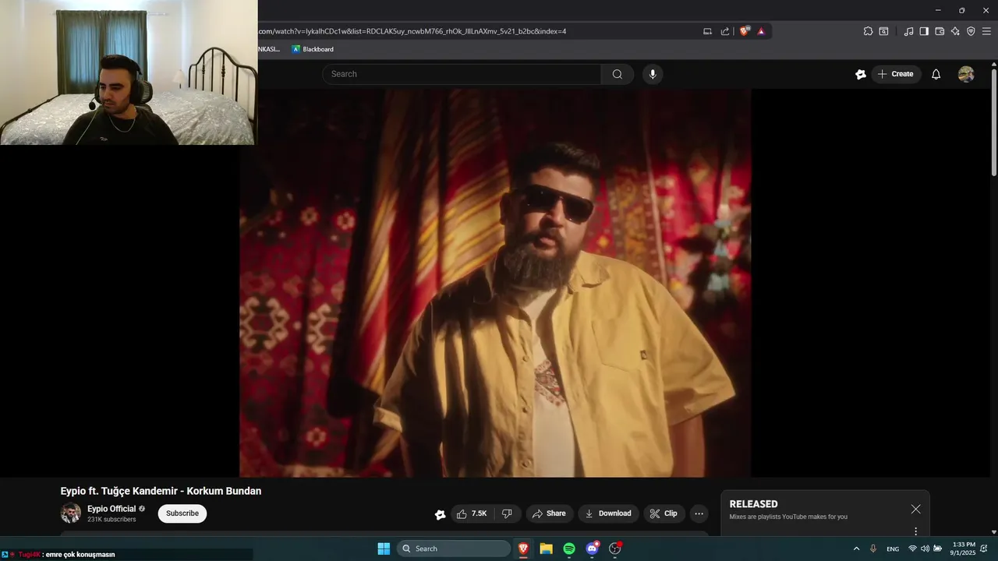Open the YouTube account avatar menu

click(966, 74)
